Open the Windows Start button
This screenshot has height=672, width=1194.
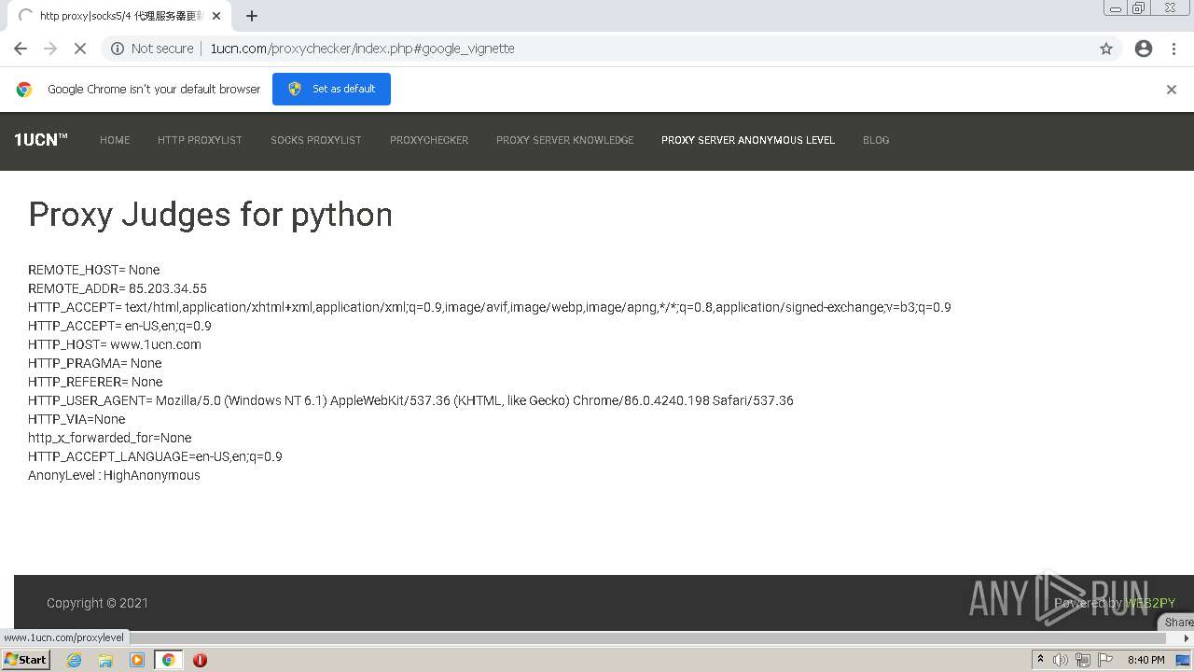(26, 660)
